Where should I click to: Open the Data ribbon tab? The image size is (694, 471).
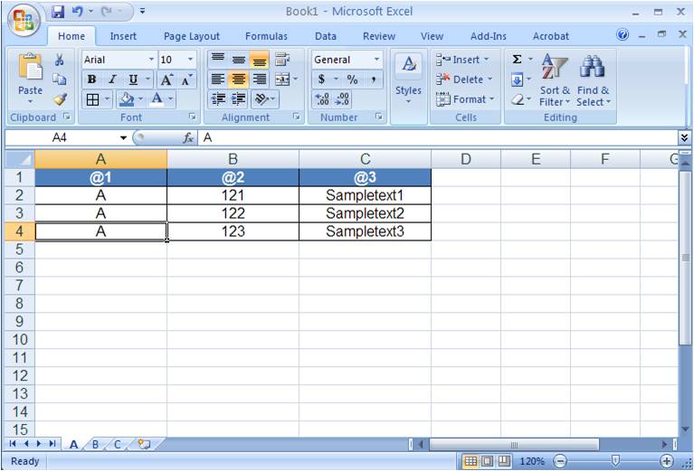coord(326,36)
